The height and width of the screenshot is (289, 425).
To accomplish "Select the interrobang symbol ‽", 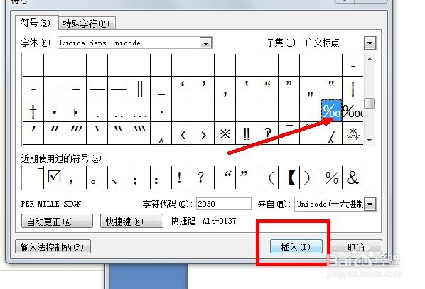I will [267, 133].
